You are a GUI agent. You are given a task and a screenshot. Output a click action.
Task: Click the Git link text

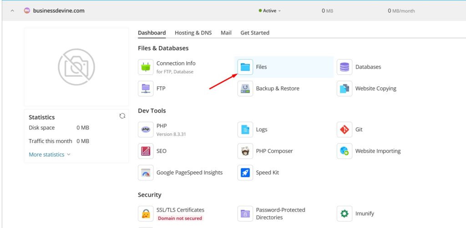(x=359, y=129)
